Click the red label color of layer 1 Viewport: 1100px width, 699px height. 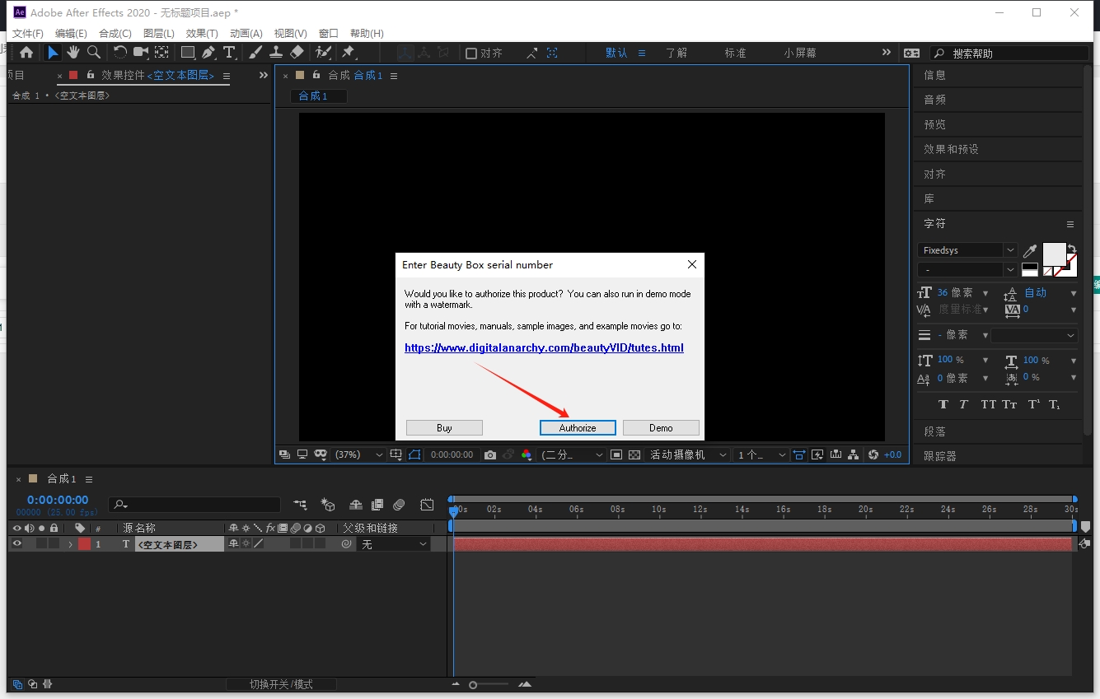[x=84, y=544]
